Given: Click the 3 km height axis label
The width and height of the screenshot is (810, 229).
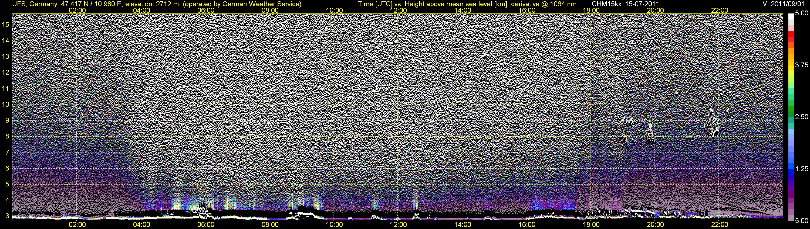Looking at the screenshot, I should coord(8,216).
